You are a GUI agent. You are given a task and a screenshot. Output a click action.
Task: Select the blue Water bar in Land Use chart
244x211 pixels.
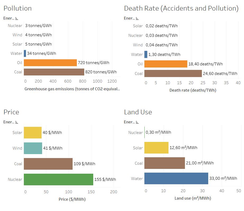point(176,179)
